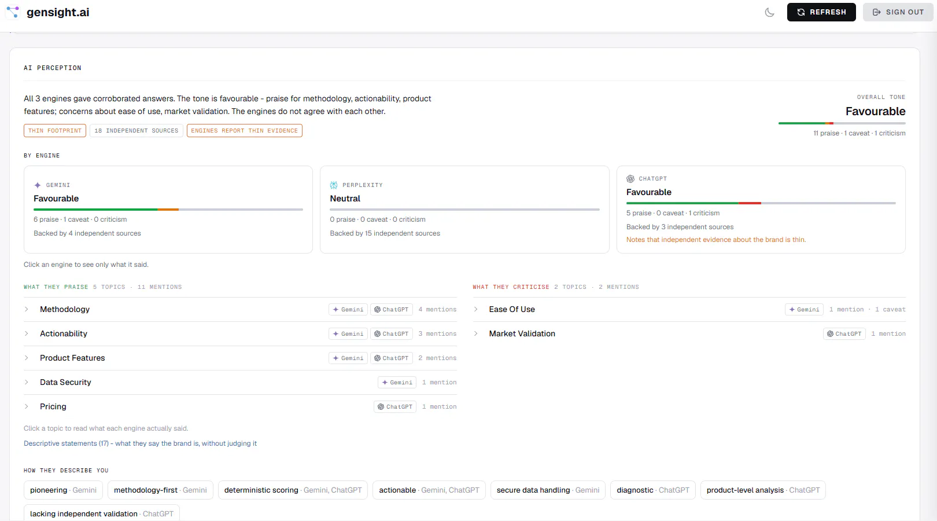Expand the Methodology praise topic chevron
The height and width of the screenshot is (521, 937).
(x=27, y=309)
